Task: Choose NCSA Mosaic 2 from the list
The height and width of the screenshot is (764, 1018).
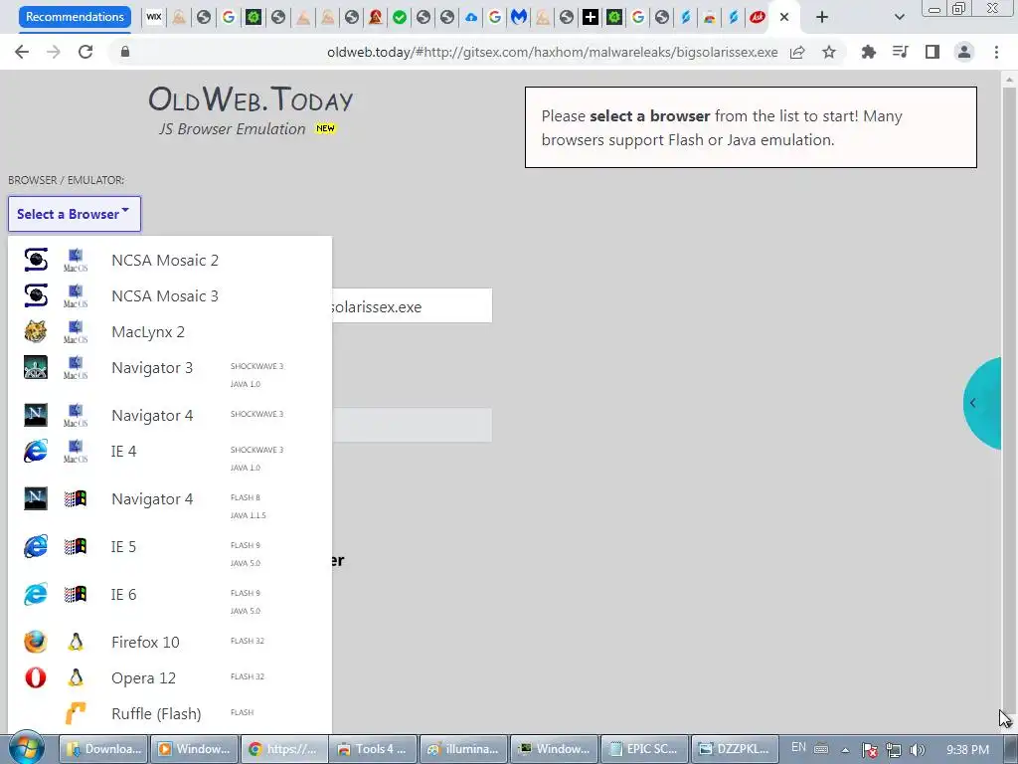Action: (169, 260)
